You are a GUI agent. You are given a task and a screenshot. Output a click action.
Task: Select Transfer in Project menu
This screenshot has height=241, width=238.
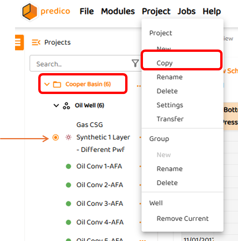click(170, 119)
